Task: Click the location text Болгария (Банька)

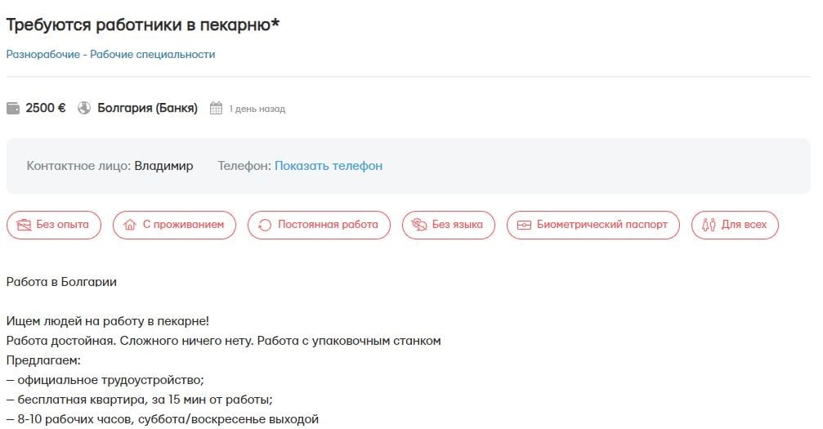Action: click(147, 108)
